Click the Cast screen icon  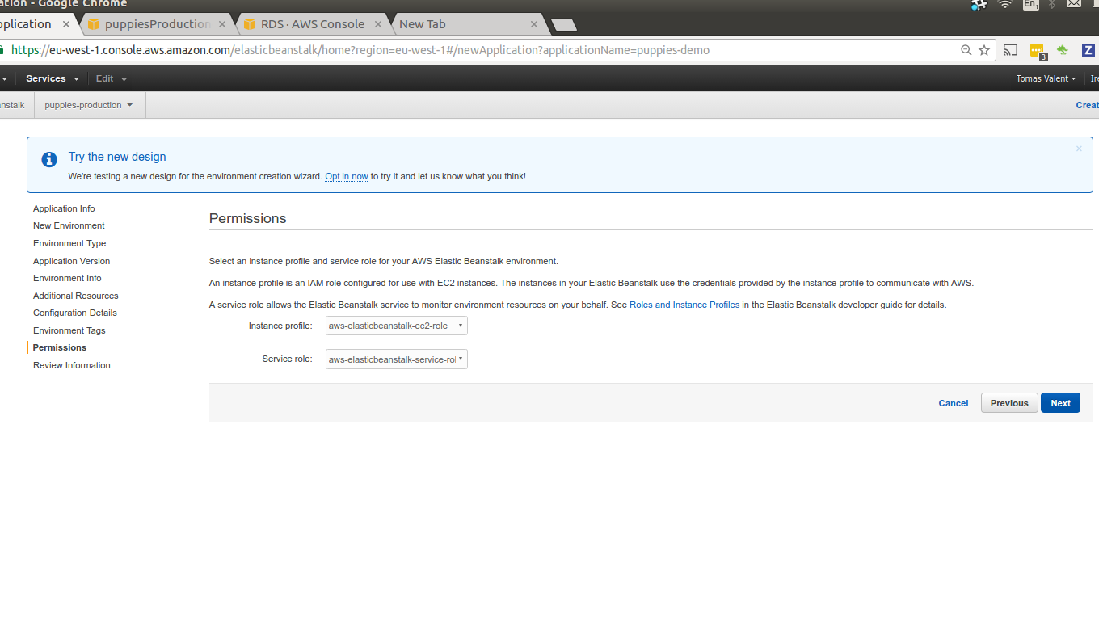1011,50
